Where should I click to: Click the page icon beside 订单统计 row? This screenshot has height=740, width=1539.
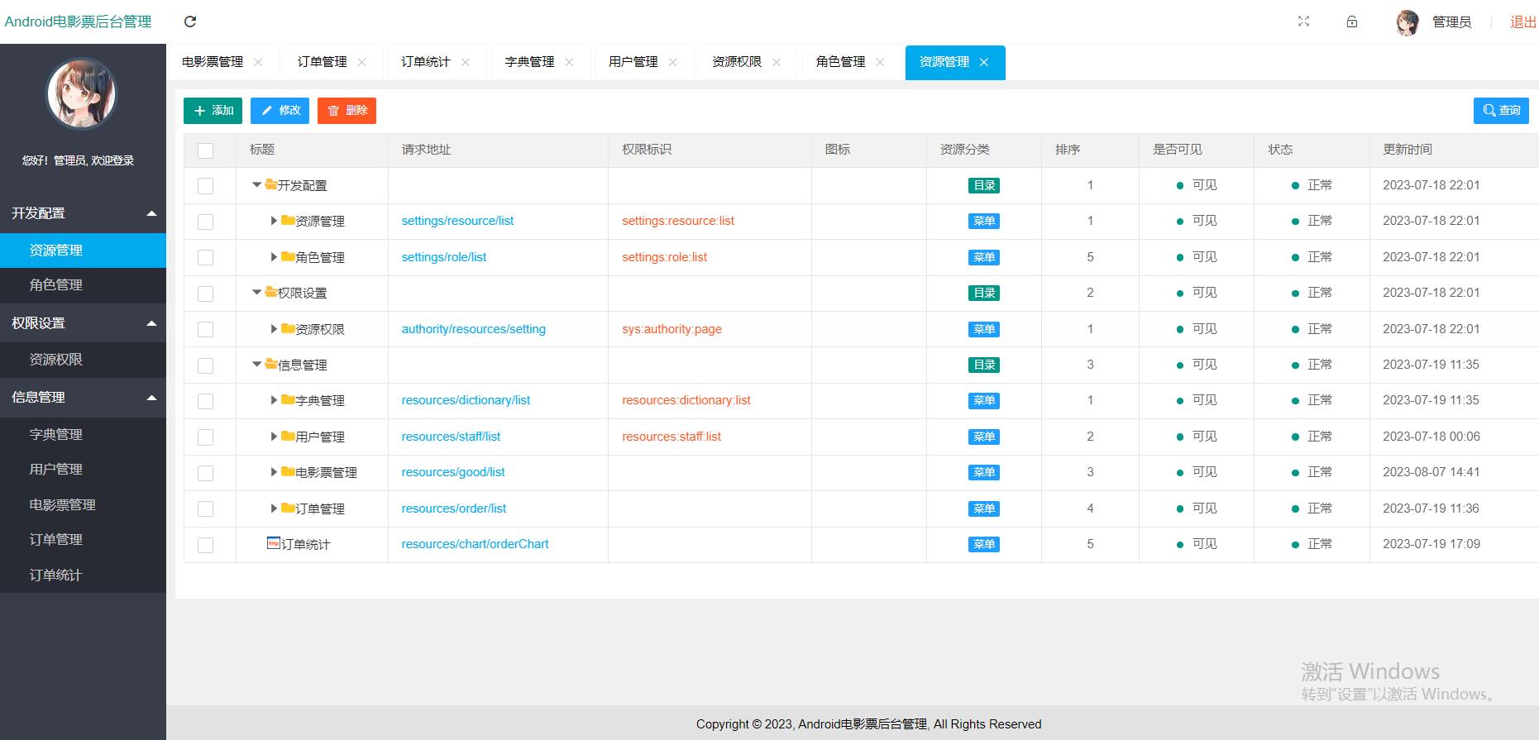coord(273,543)
